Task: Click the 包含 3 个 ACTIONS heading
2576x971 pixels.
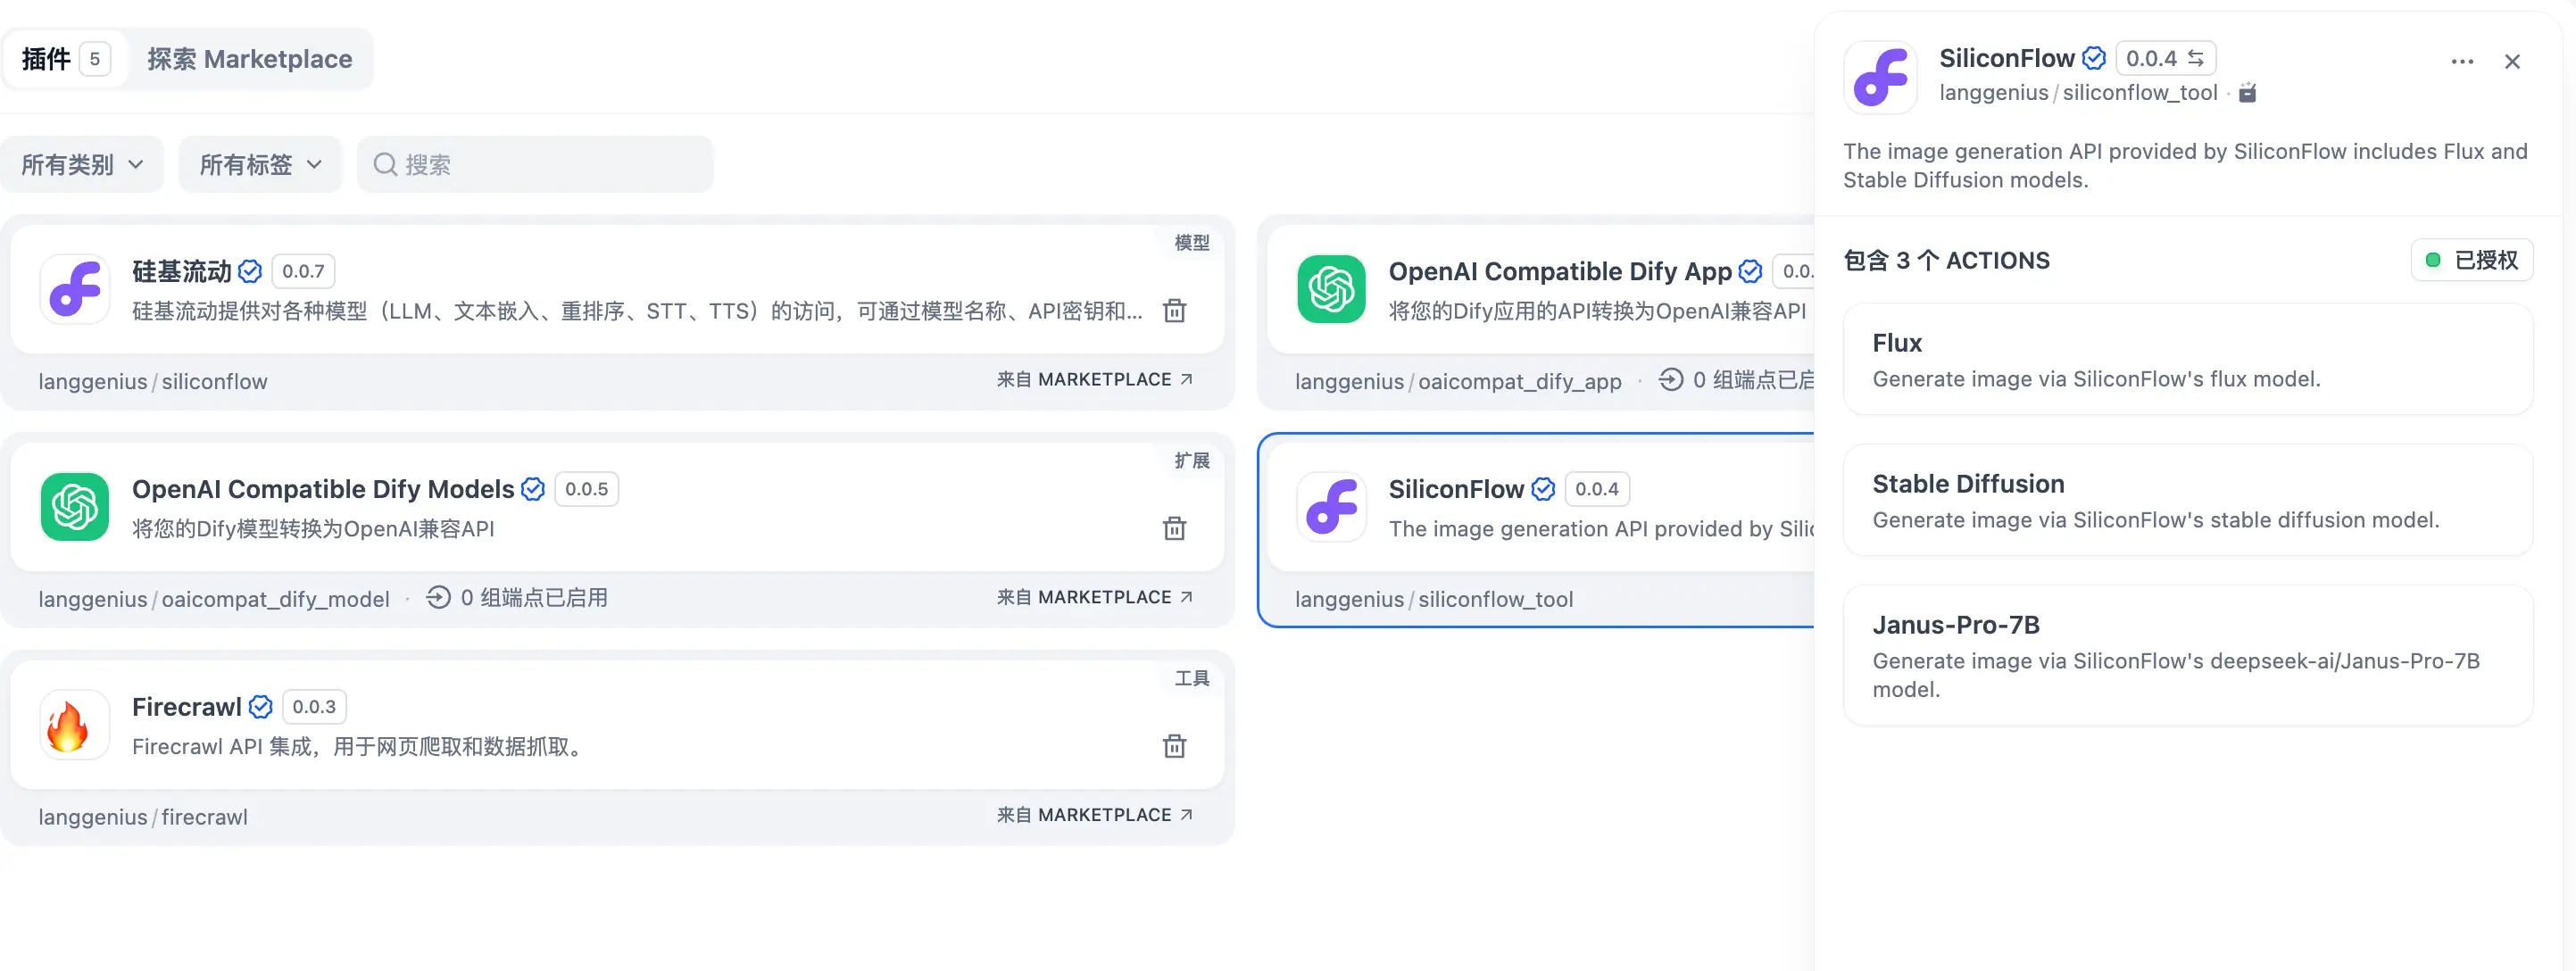Action: coord(1946,260)
